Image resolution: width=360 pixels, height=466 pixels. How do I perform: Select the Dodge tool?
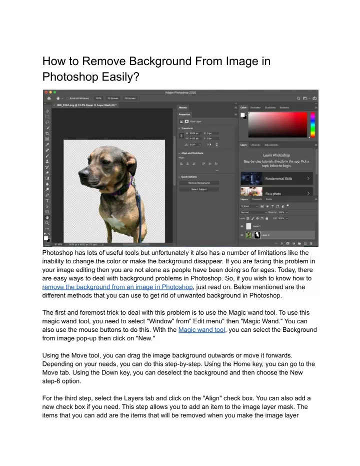tap(47, 190)
